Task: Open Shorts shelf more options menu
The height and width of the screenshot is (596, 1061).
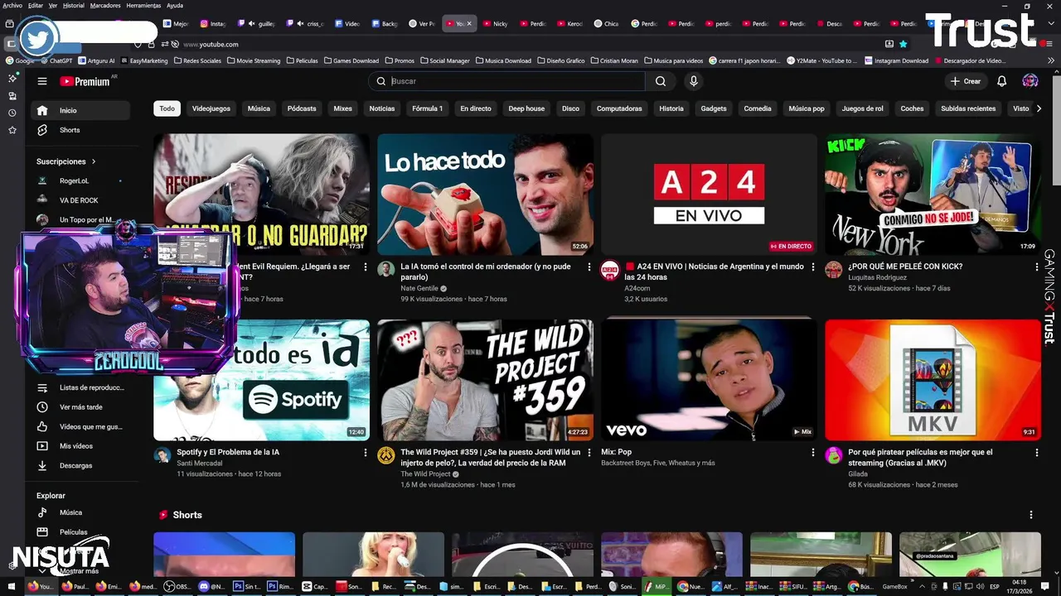Action: click(x=1031, y=515)
